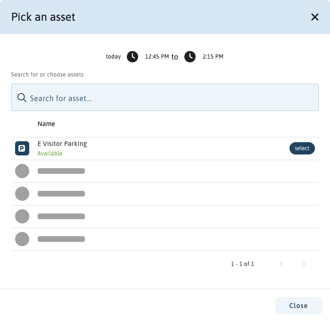Go to the previous page of assets
The width and height of the screenshot is (330, 325).
pos(281,264)
